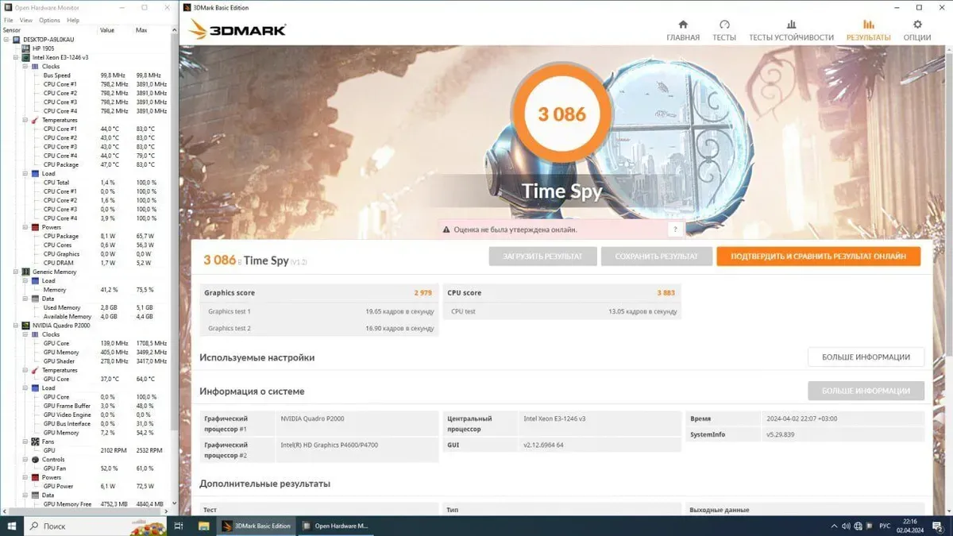The width and height of the screenshot is (953, 536).
Task: Click the Task View taskbar icon
Action: click(x=179, y=526)
